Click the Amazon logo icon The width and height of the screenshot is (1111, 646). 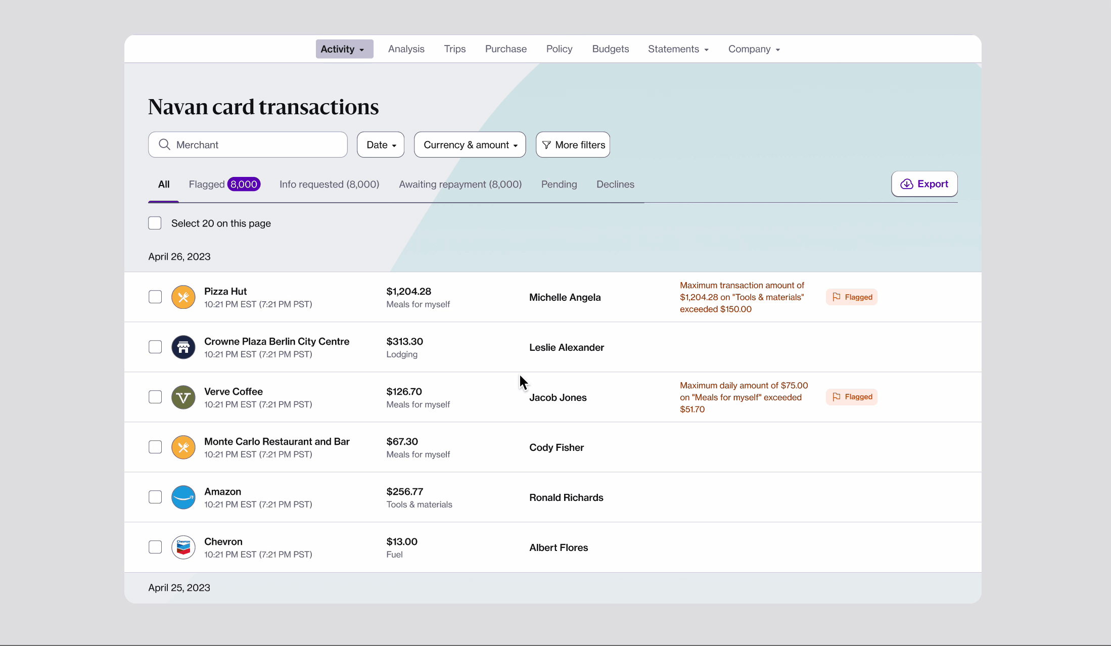coord(183,497)
